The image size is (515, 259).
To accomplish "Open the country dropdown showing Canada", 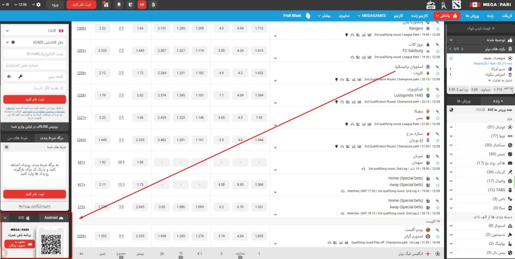I will 35,30.
